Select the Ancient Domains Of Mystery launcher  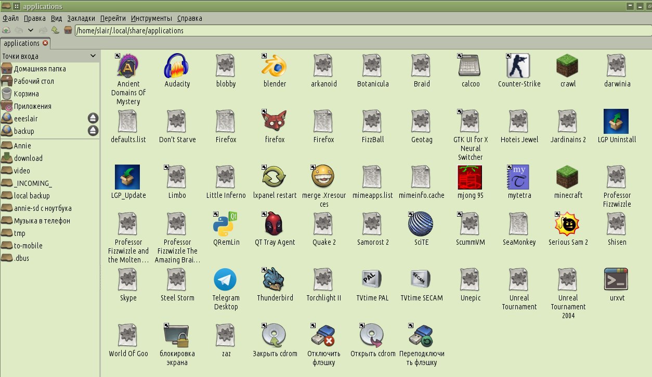point(128,66)
